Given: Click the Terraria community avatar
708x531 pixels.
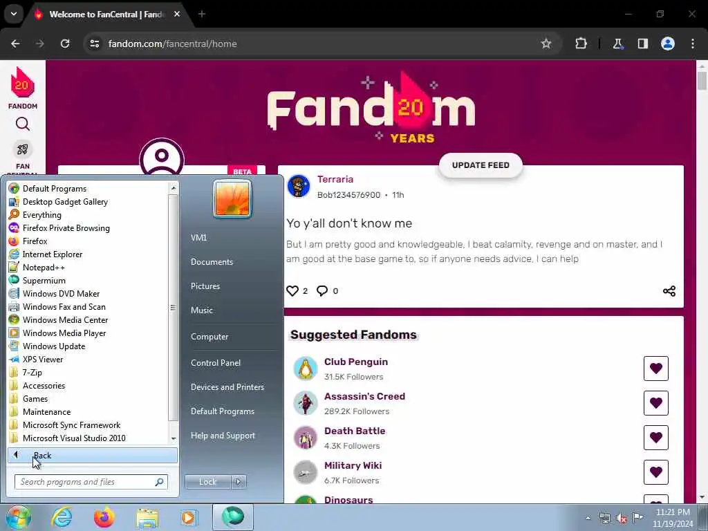Looking at the screenshot, I should point(299,186).
